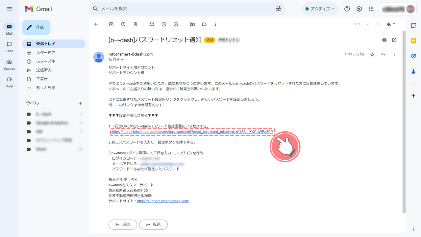Open the アクティブ status dropdown
Viewport: 421px width, 237px height.
[x=320, y=9]
